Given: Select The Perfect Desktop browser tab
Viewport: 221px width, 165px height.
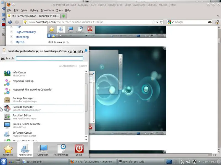Looking at the screenshot, I should pos(33,16).
